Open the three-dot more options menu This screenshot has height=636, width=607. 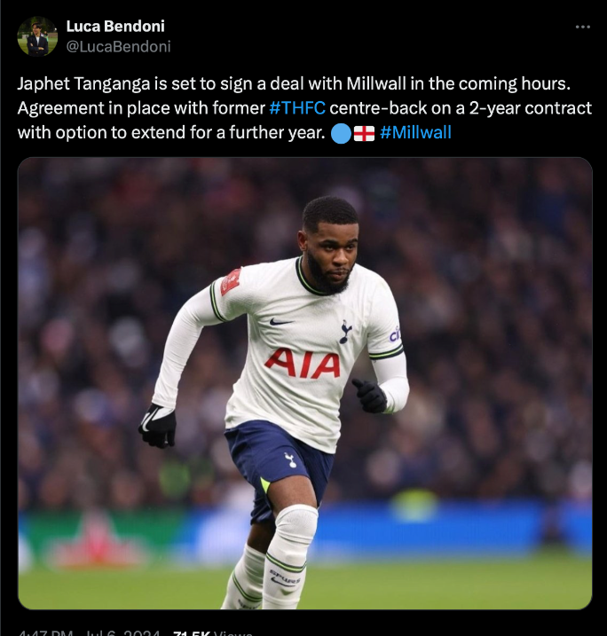click(x=583, y=27)
